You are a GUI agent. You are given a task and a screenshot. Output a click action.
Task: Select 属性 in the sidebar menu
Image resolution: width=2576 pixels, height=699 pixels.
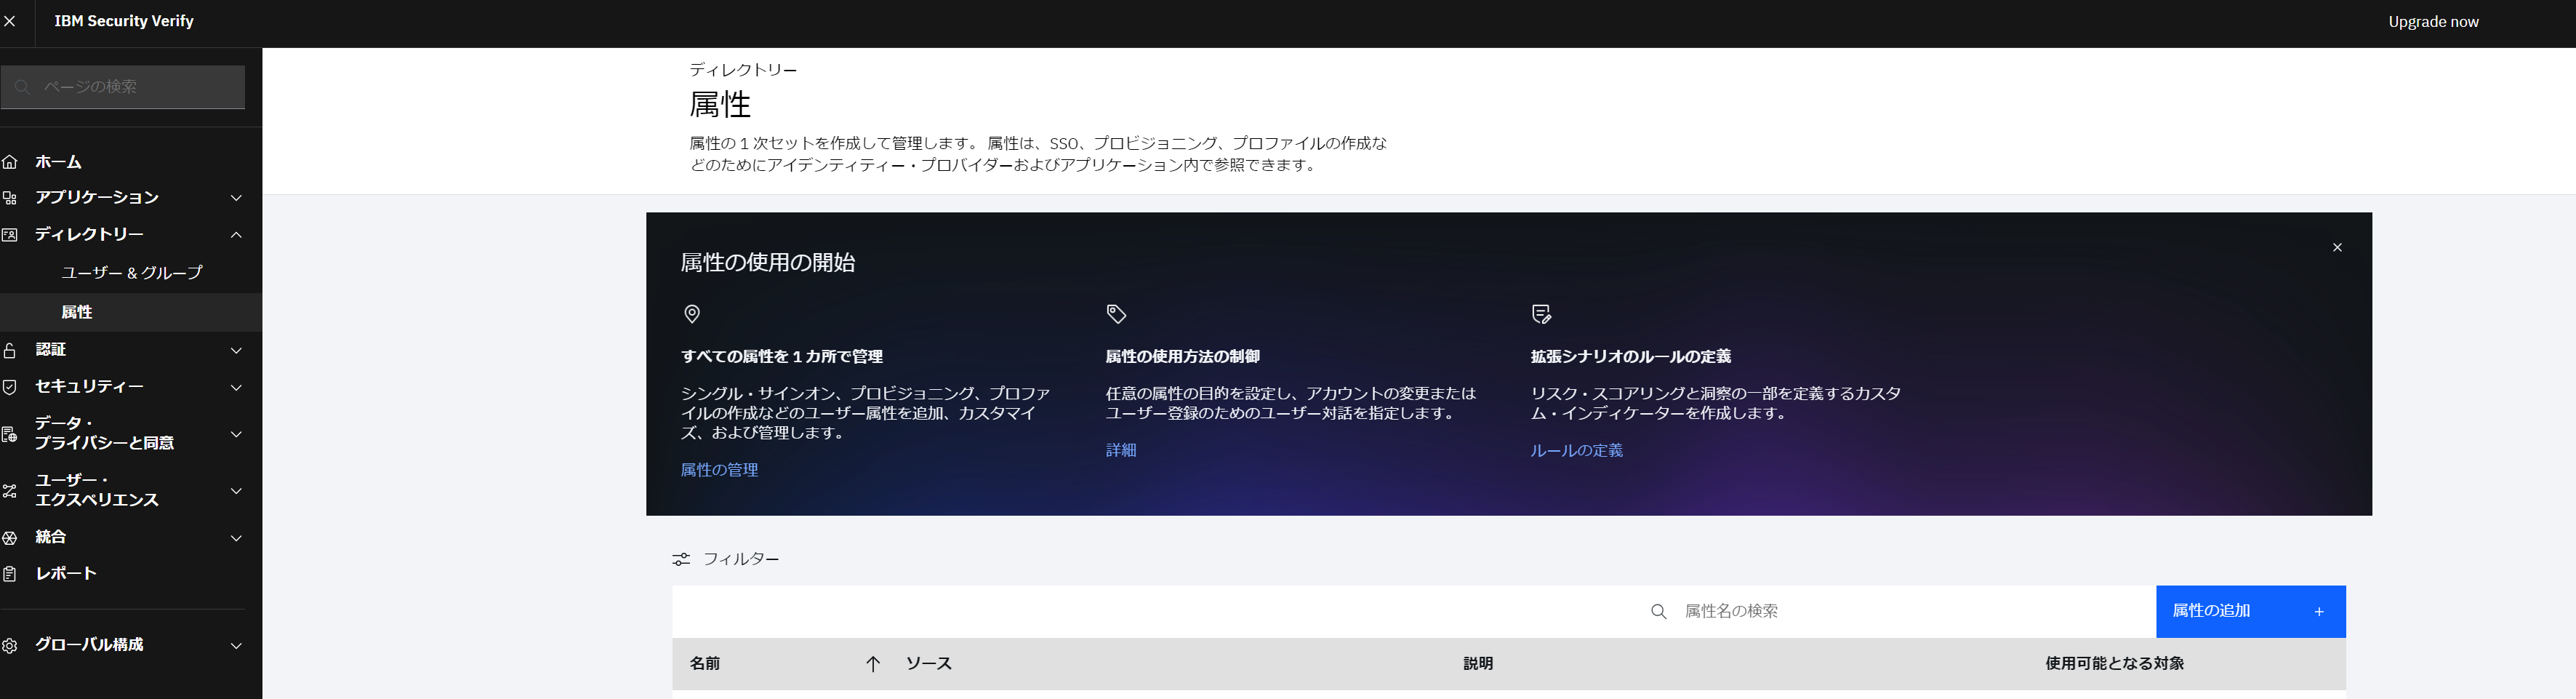coord(76,311)
